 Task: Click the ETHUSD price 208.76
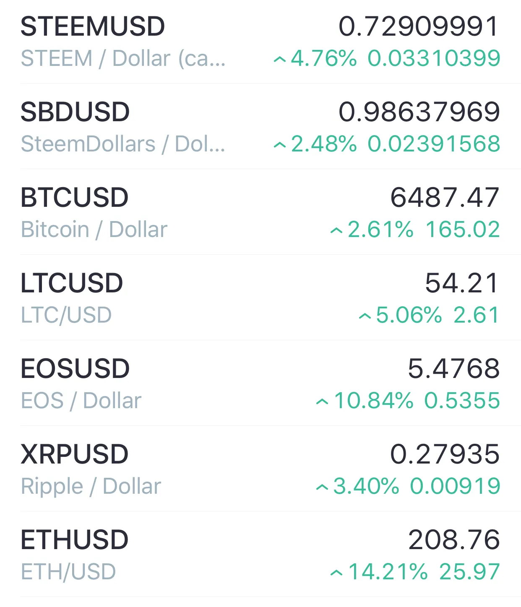point(454,540)
